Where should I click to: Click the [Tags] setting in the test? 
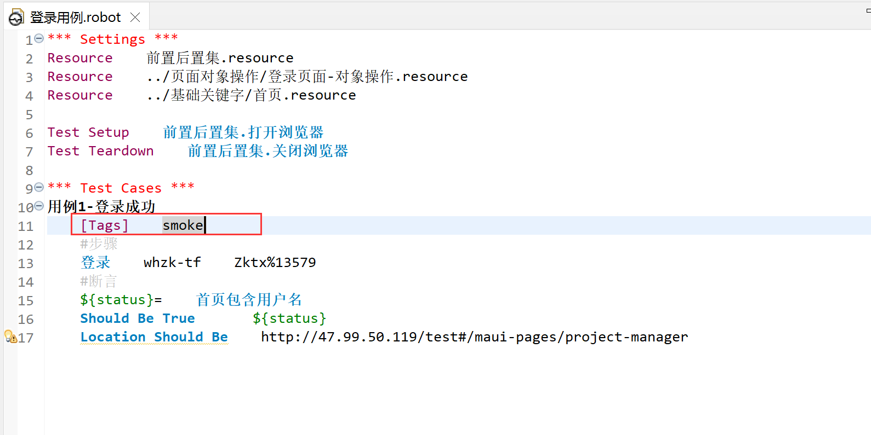pyautogui.click(x=104, y=225)
